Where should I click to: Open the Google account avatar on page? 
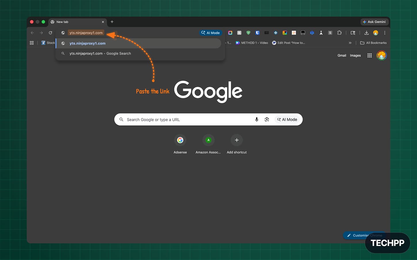tap(382, 55)
